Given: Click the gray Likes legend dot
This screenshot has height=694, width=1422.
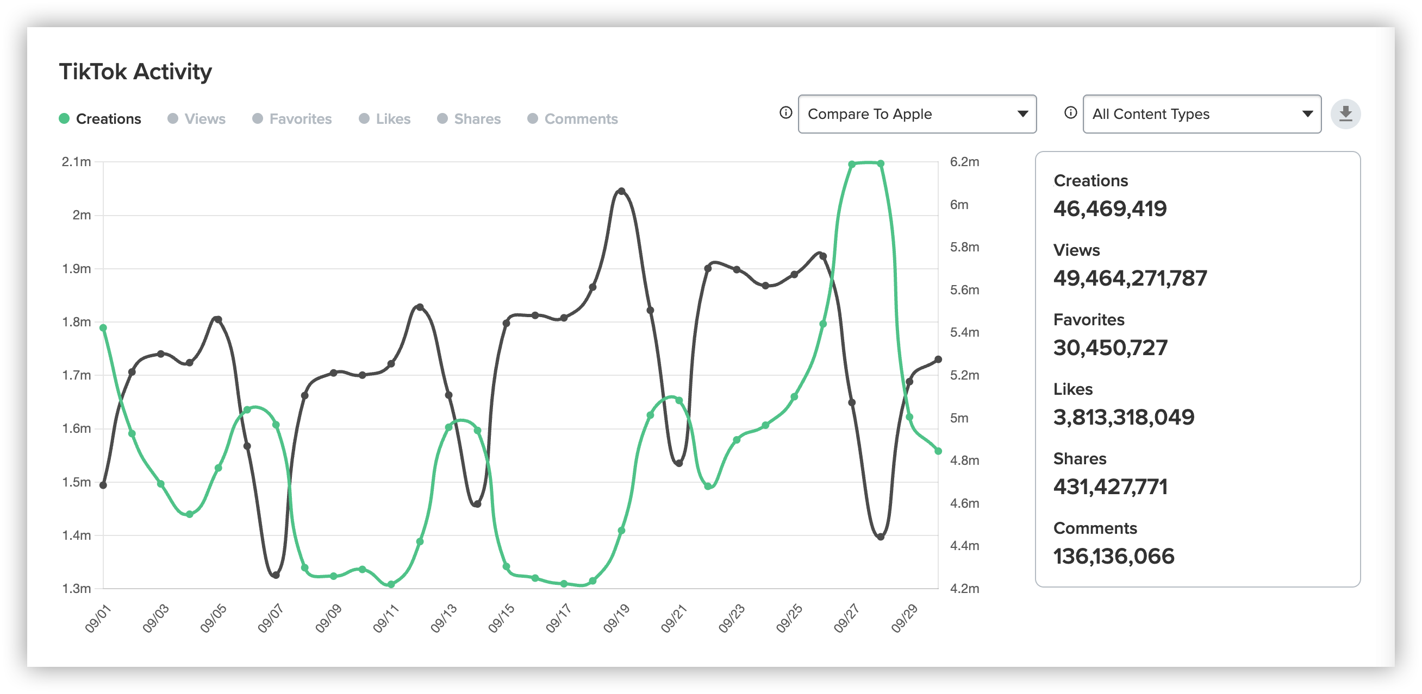Looking at the screenshot, I should pyautogui.click(x=364, y=118).
